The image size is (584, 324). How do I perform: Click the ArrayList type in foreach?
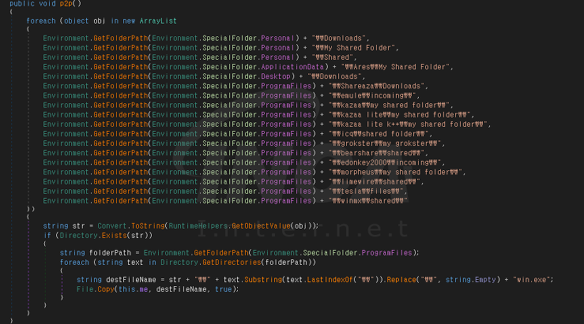point(158,21)
